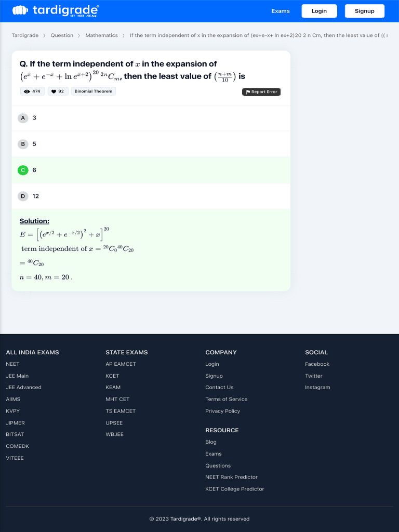399x532 pixels.
Task: Select option B answer circle
Action: click(23, 144)
